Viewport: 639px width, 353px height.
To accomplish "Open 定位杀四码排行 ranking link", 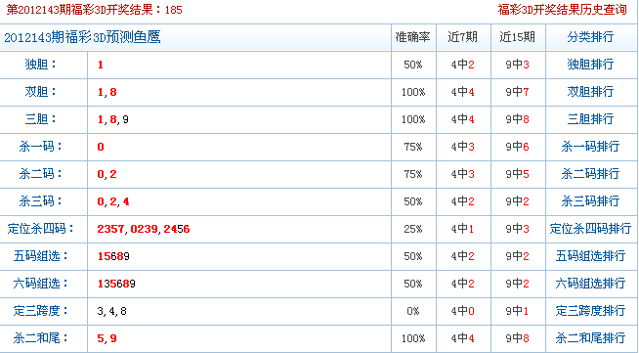I will 590,228.
